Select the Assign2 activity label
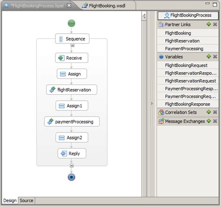This screenshot has height=207, width=221. pyautogui.click(x=74, y=138)
